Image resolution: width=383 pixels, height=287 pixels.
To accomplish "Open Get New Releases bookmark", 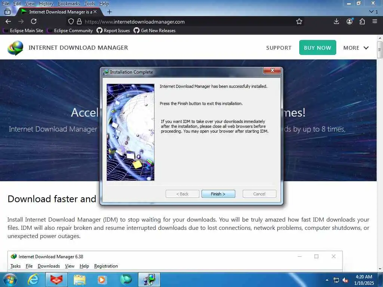I will pyautogui.click(x=154, y=31).
